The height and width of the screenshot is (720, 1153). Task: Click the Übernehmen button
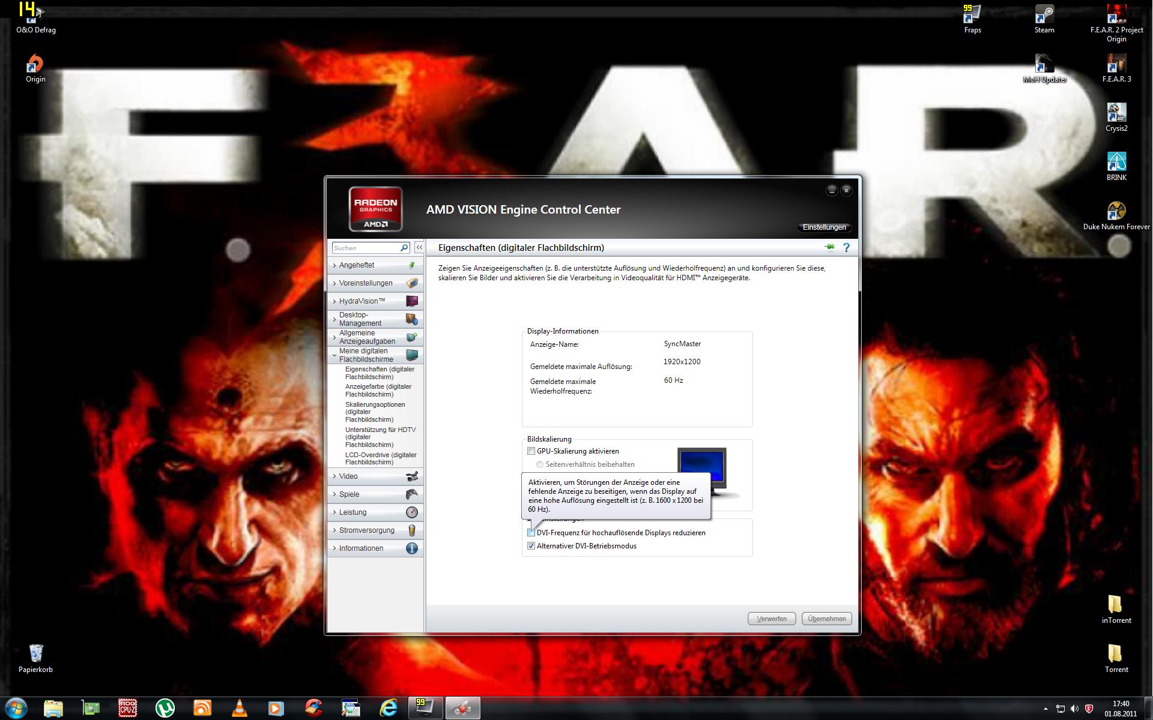point(826,619)
